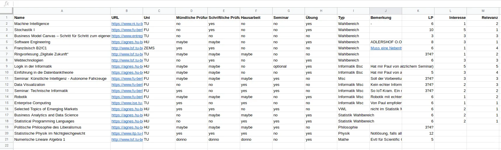Open the Machine Intelligence URL link
This screenshot has width=501, height=150.
pos(127,24)
